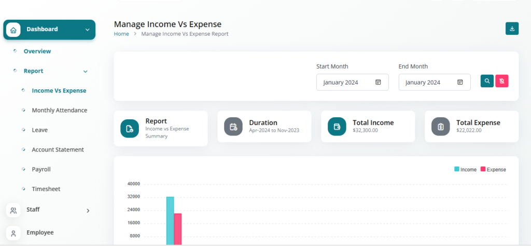Viewport: 531px width, 246px height.
Task: Click the download report icon
Action: pyautogui.click(x=512, y=29)
